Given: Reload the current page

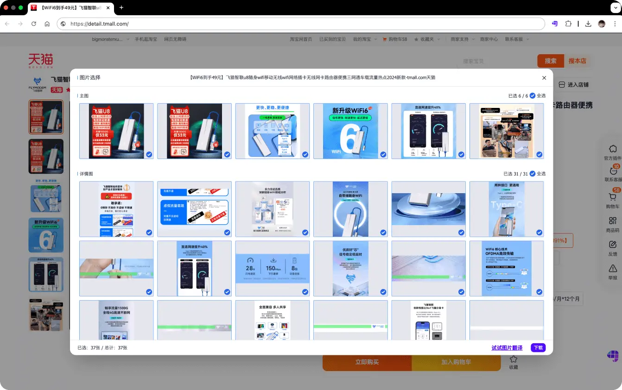Looking at the screenshot, I should [34, 24].
